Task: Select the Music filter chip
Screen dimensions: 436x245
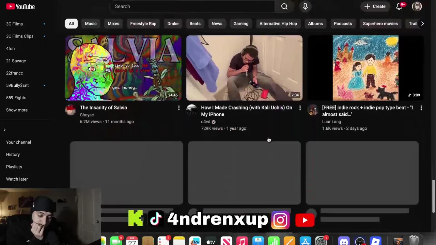Action: (91, 23)
